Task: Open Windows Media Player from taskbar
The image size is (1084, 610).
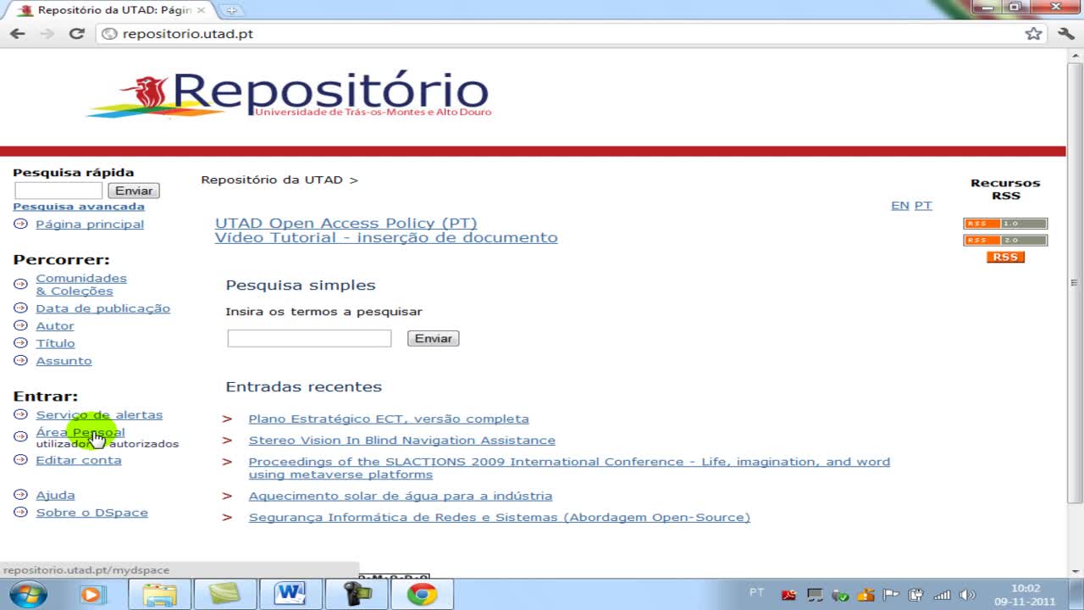Action: coord(92,594)
